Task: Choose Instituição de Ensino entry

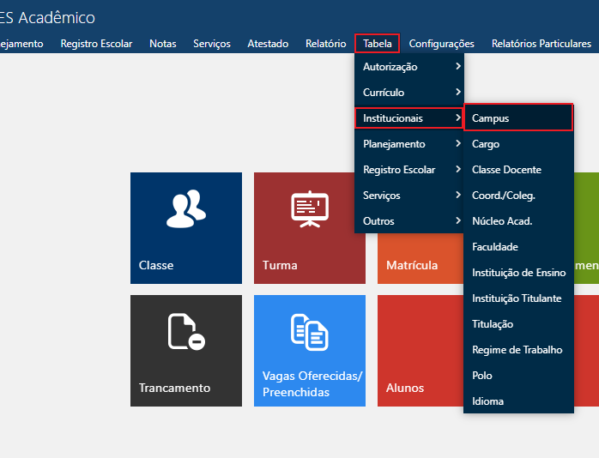Action: tap(518, 273)
